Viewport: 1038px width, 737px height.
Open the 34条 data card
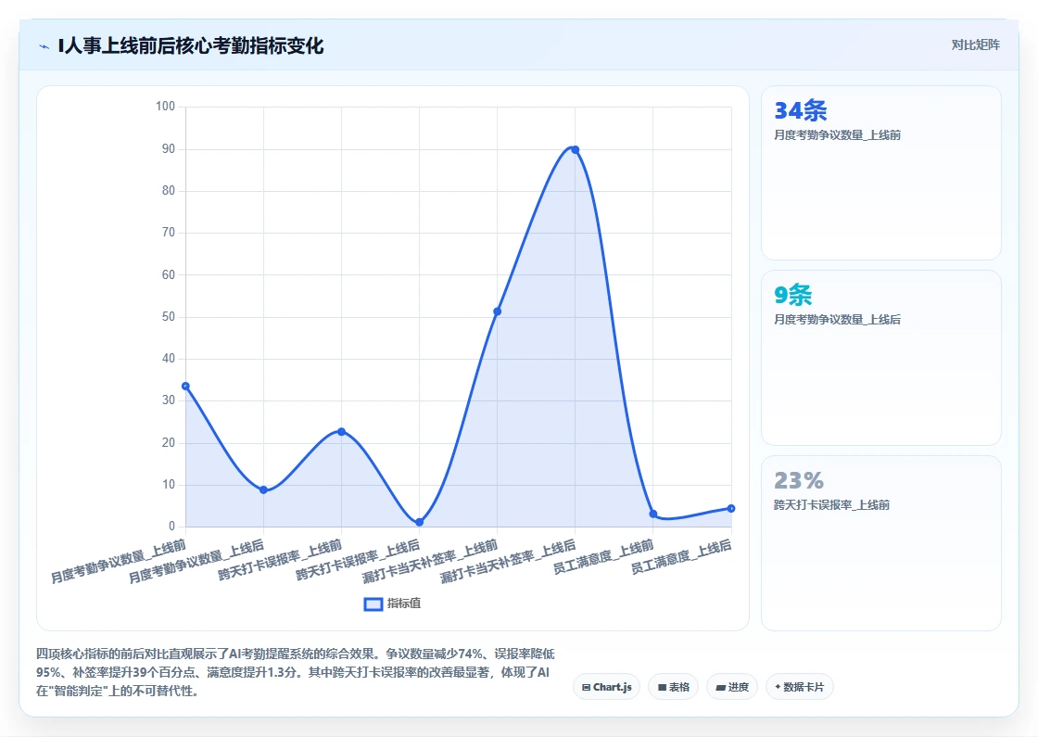click(x=881, y=172)
